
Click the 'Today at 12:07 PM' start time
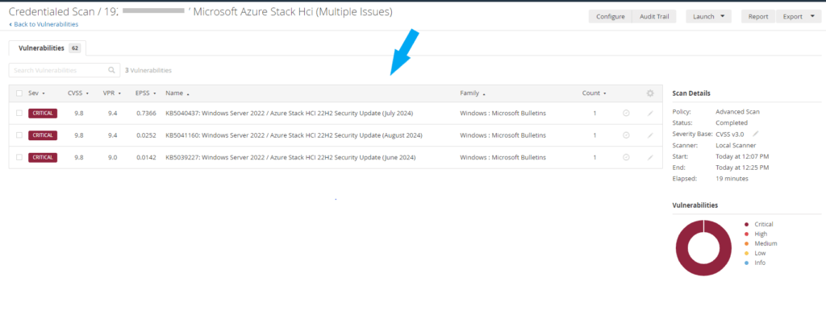[742, 156]
